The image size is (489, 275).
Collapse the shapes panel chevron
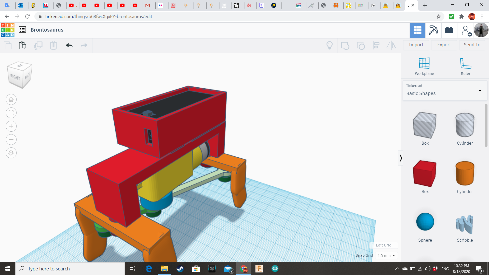coord(401,158)
